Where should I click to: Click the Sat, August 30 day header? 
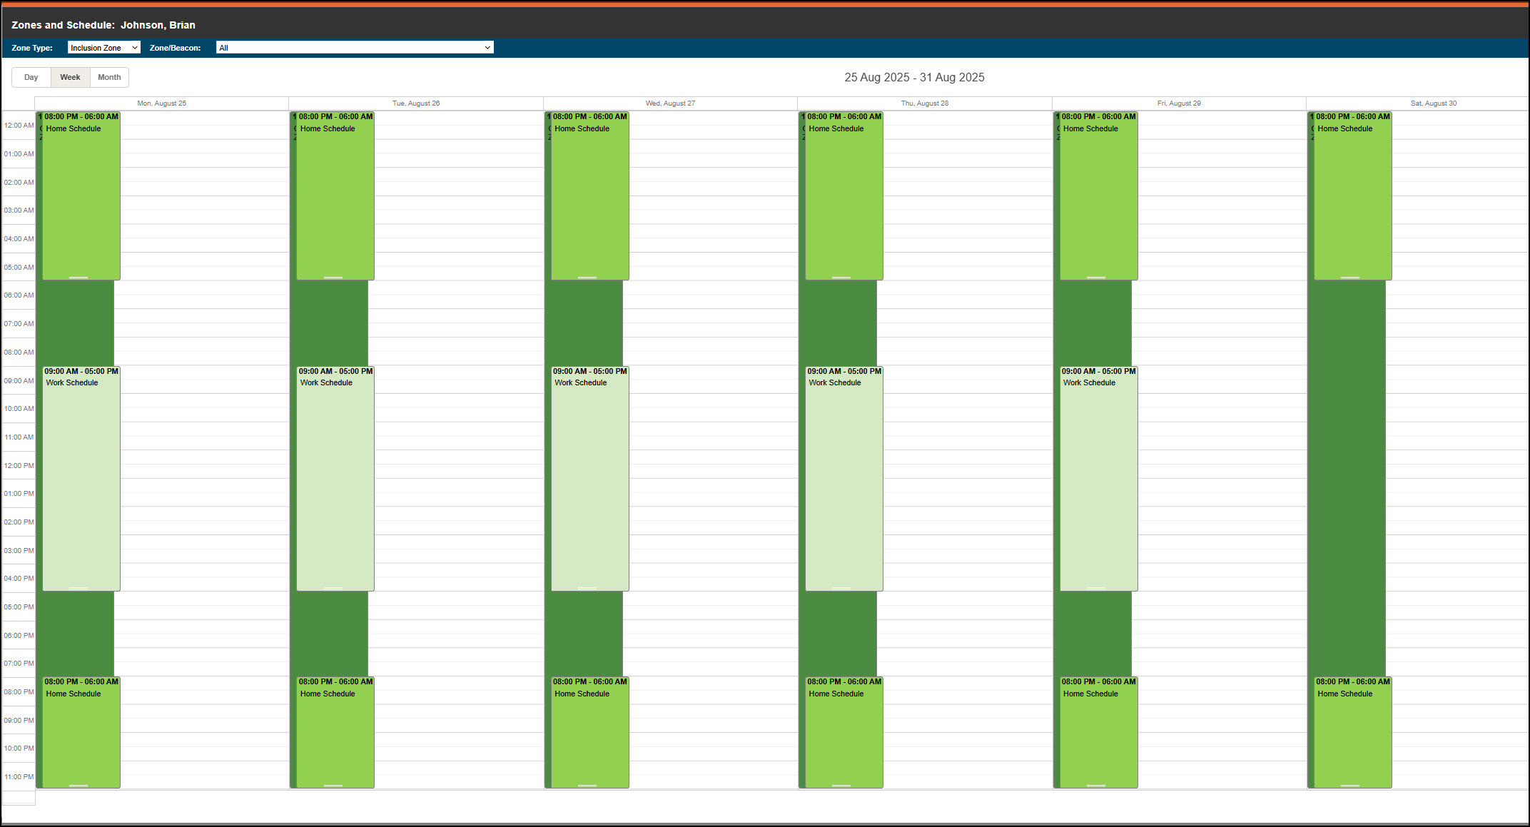[1433, 103]
